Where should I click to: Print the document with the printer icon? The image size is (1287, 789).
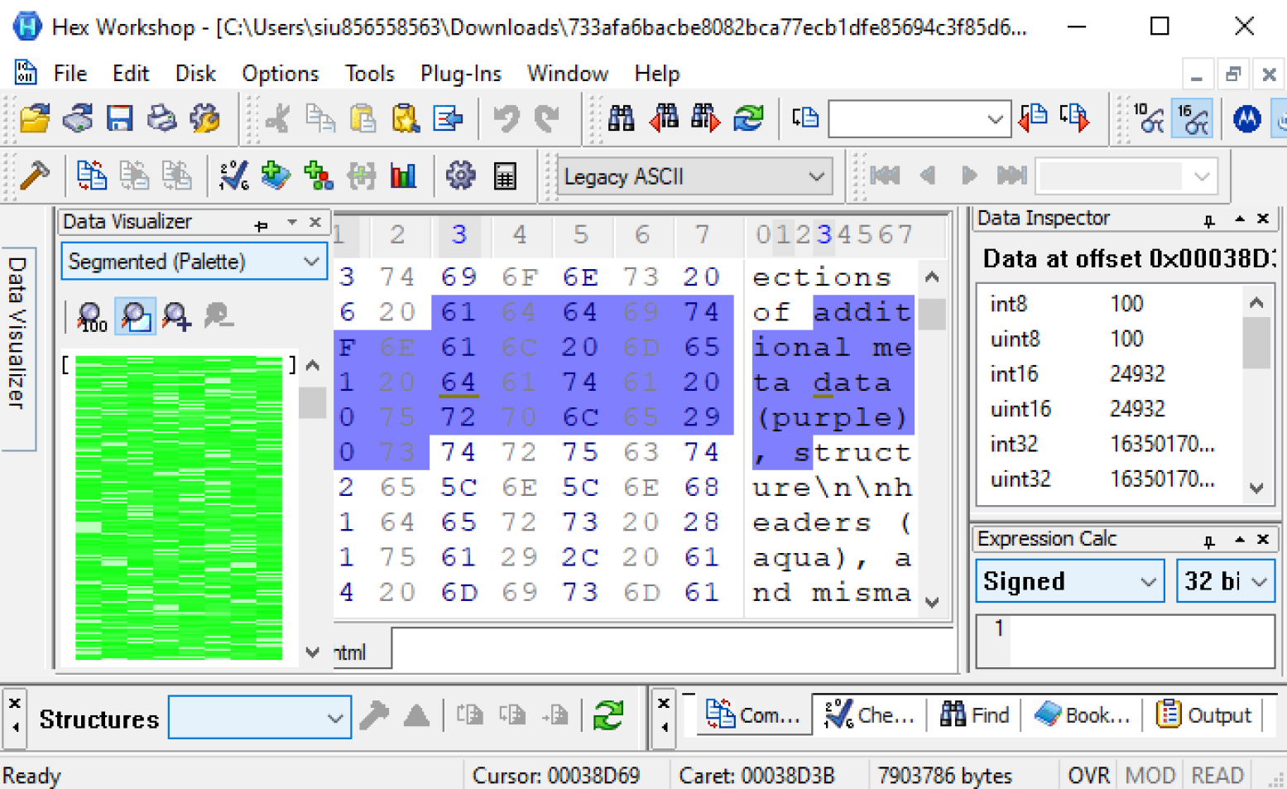coord(162,119)
